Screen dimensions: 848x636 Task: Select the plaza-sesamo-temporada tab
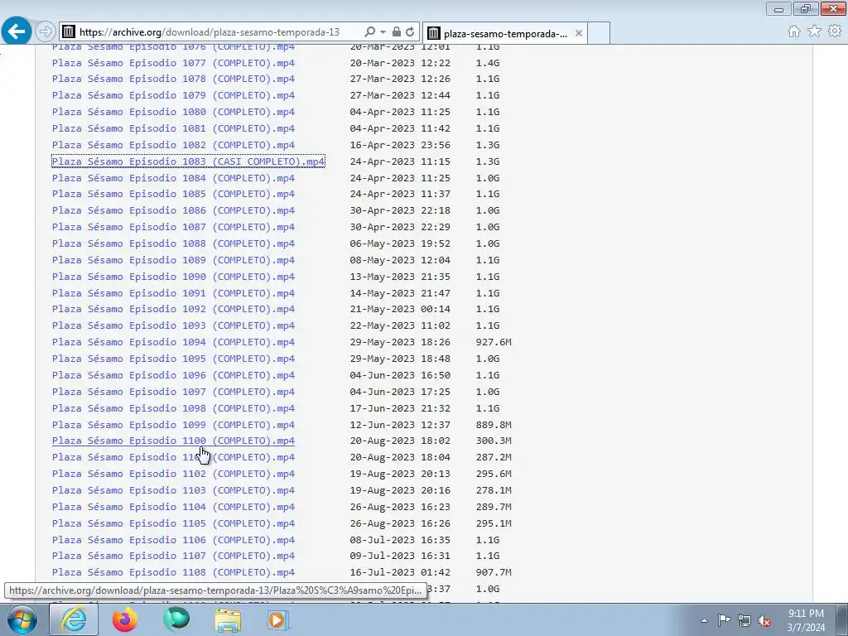coord(504,33)
